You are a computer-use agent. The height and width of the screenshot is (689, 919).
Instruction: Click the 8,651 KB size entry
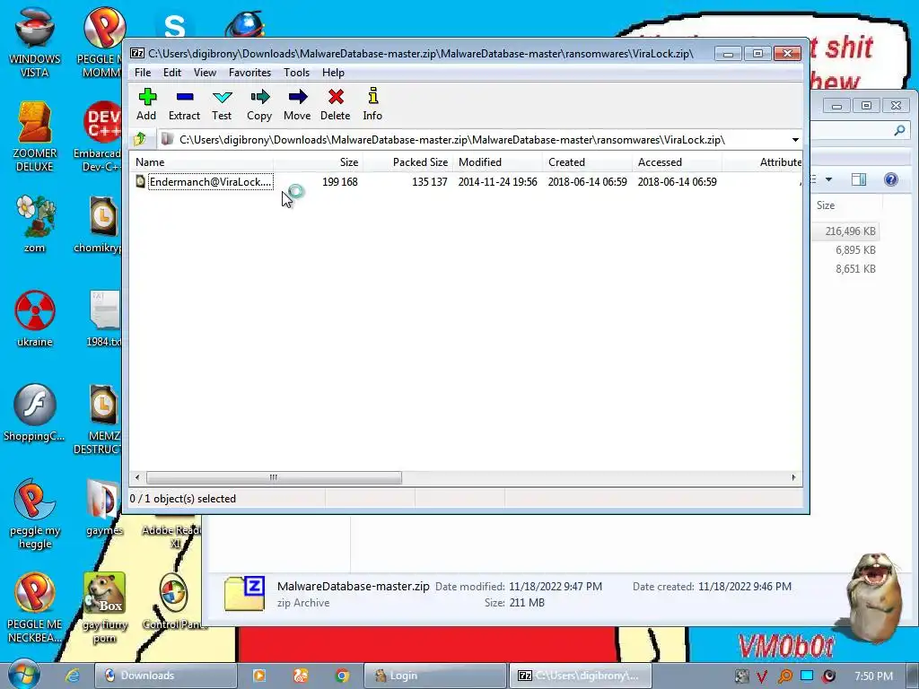point(855,269)
